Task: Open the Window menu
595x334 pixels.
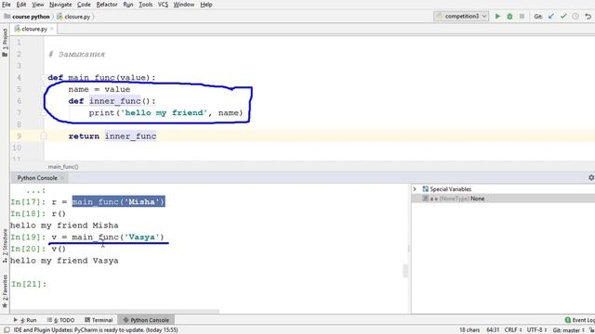Action: pos(184,5)
